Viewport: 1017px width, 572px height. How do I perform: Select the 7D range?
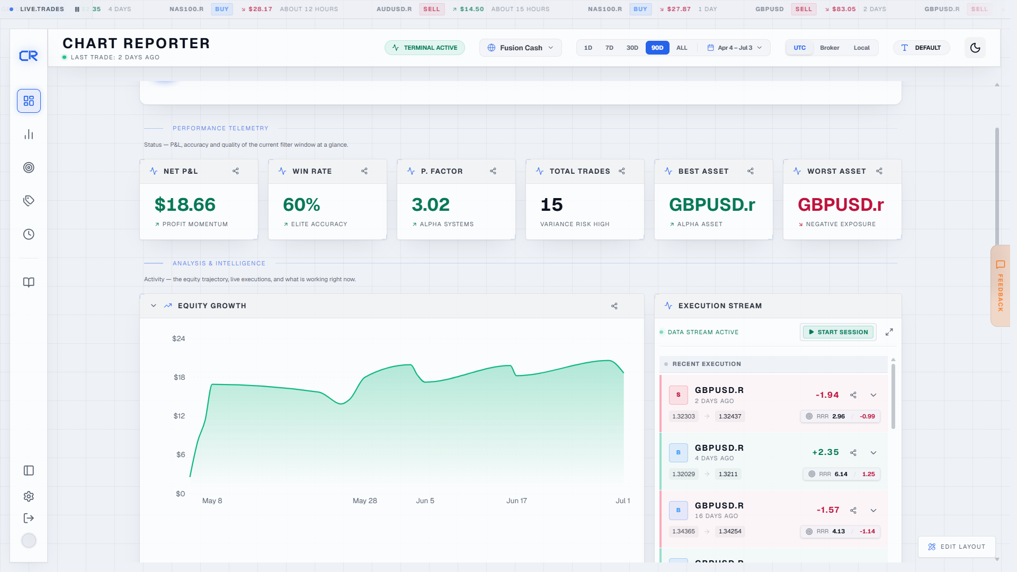609,48
